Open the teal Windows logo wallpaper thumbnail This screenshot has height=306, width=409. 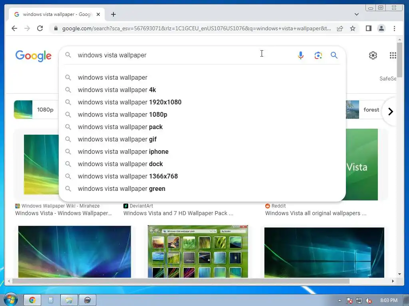coord(324,252)
